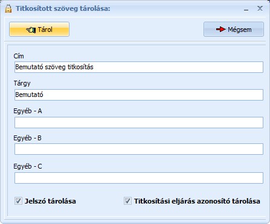
Task: Click the Cím field label
Action: coord(19,56)
